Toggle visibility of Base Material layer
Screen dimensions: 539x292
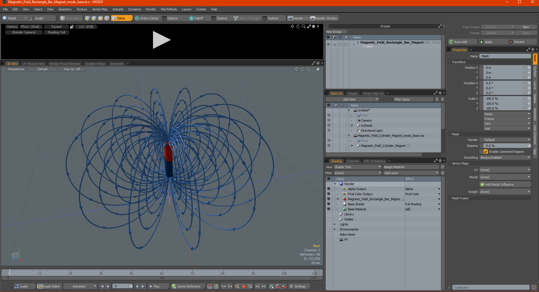point(329,209)
